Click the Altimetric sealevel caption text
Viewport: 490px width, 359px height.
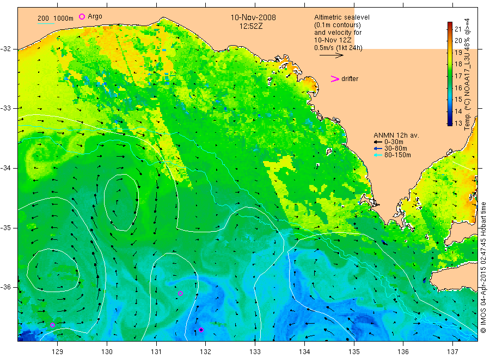tap(342, 17)
